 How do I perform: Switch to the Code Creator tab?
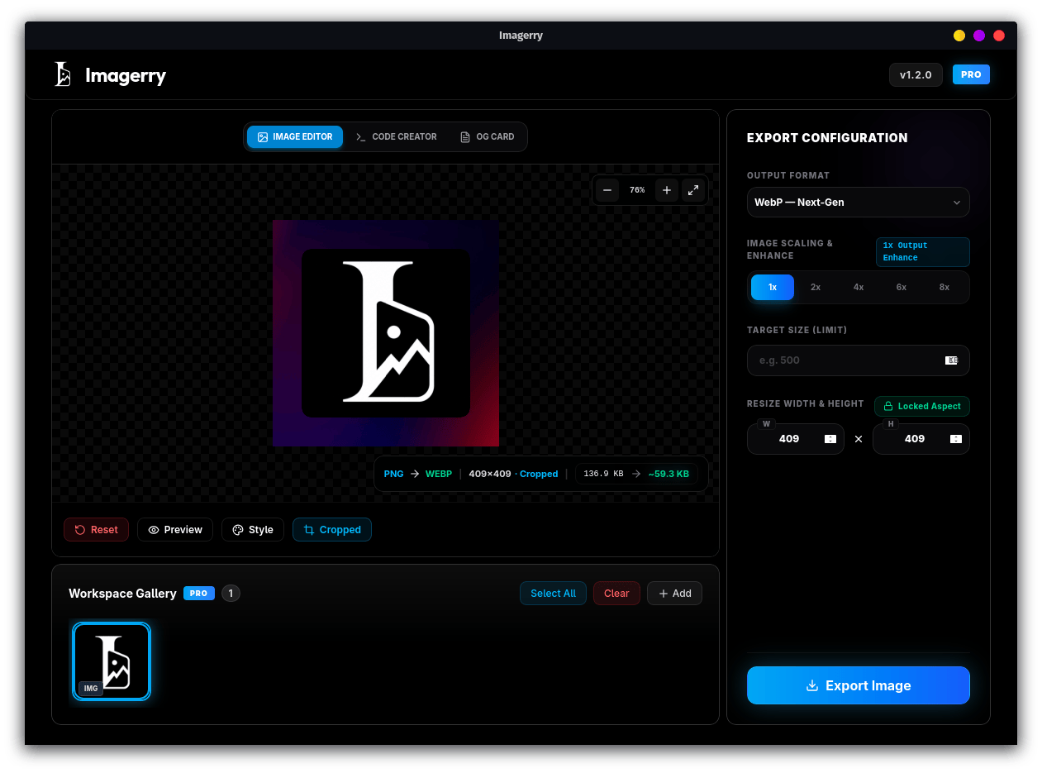click(397, 137)
